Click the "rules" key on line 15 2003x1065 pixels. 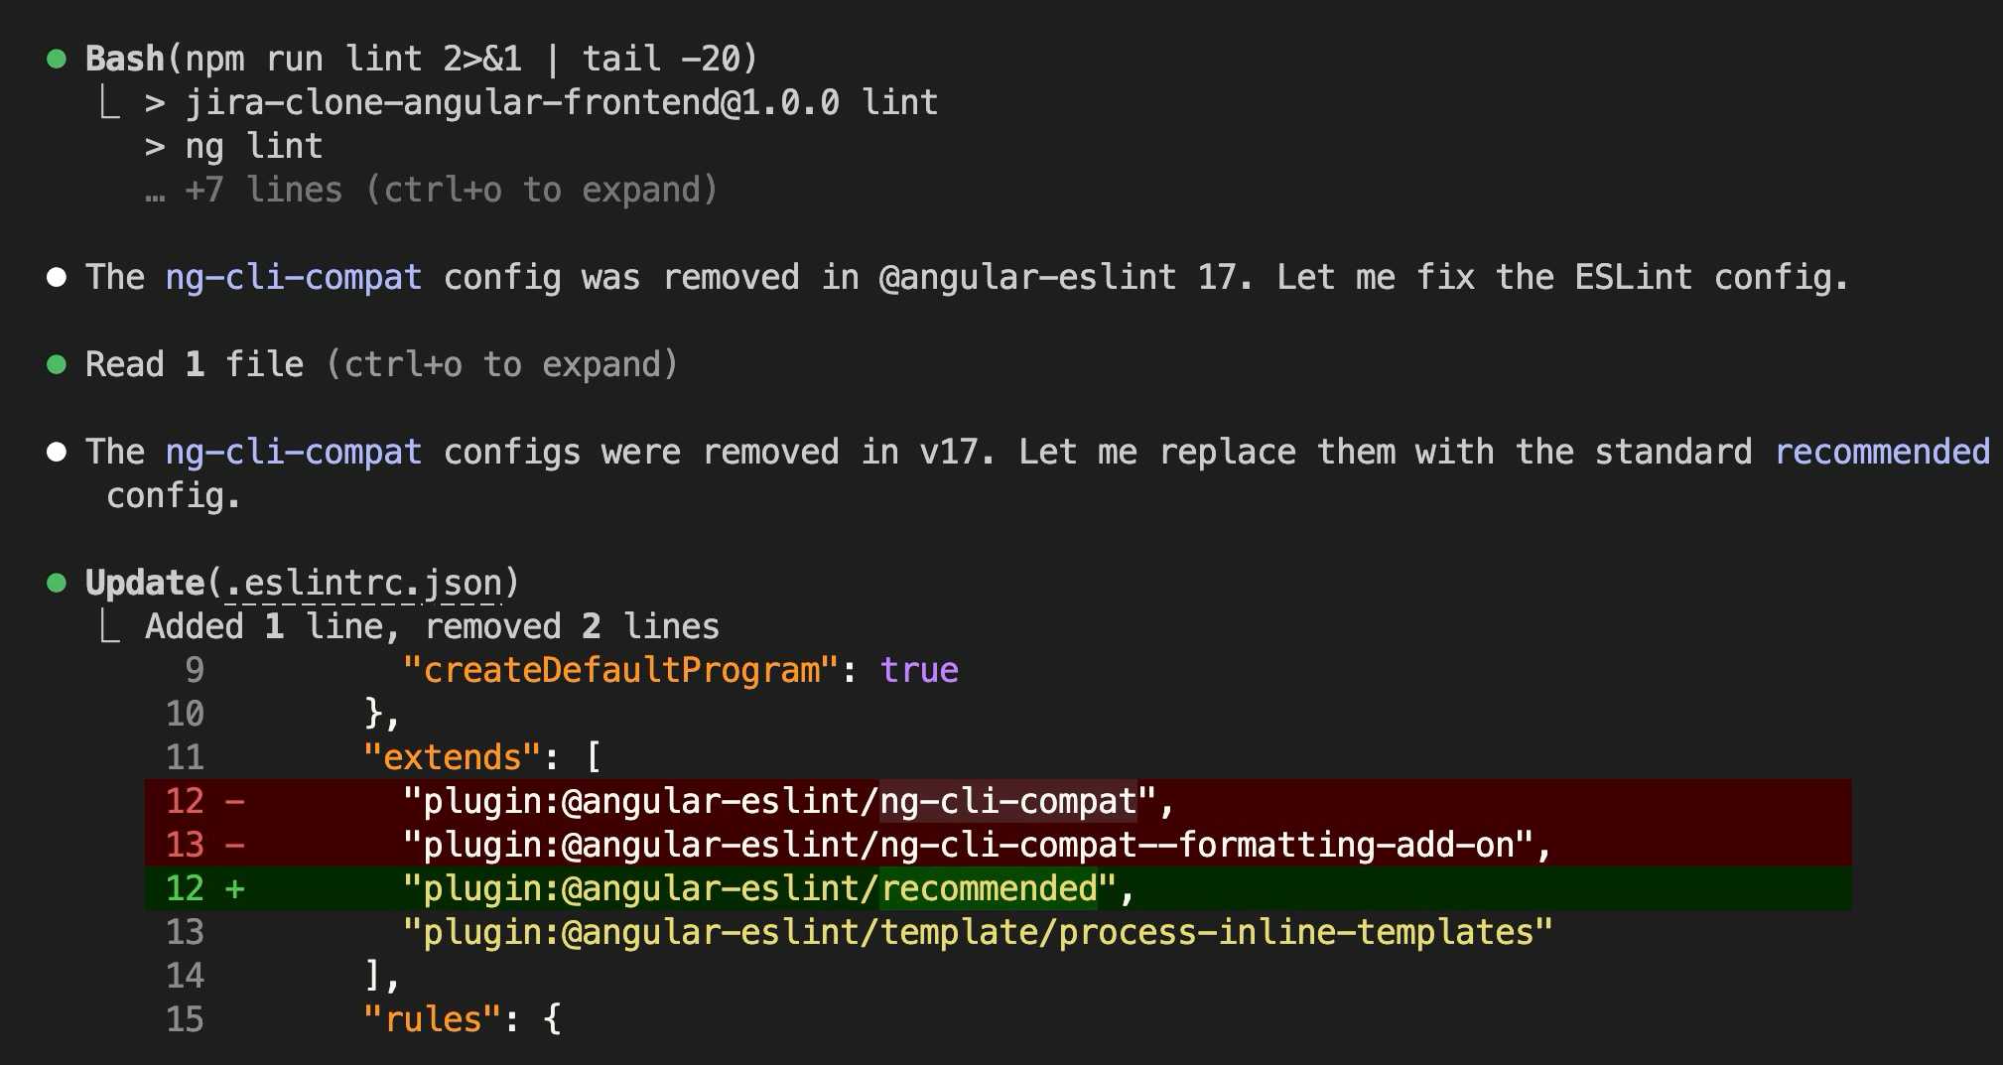point(432,1020)
